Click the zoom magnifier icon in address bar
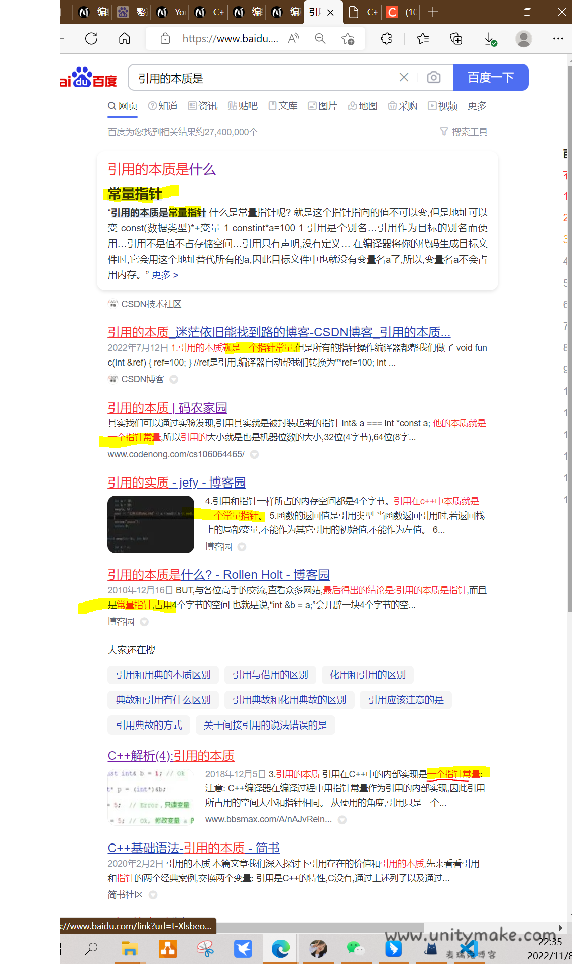The width and height of the screenshot is (572, 964). pos(320,39)
